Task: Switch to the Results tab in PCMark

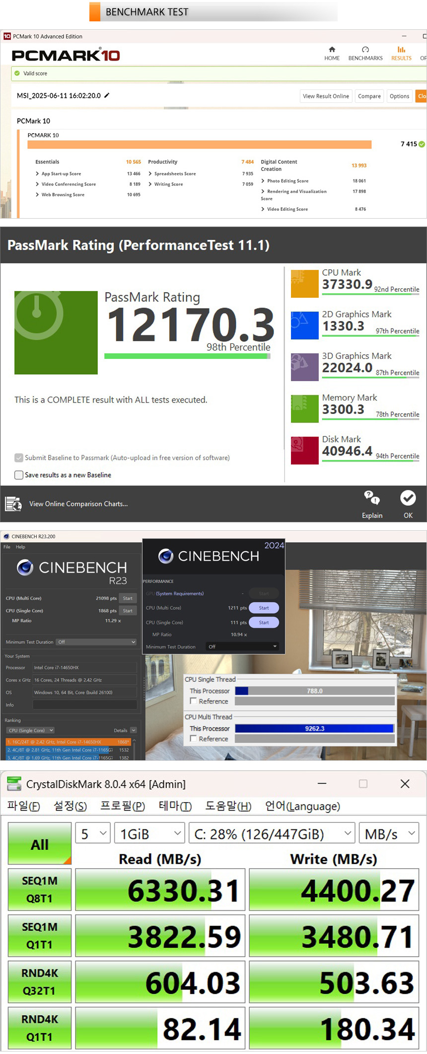Action: coord(401,53)
